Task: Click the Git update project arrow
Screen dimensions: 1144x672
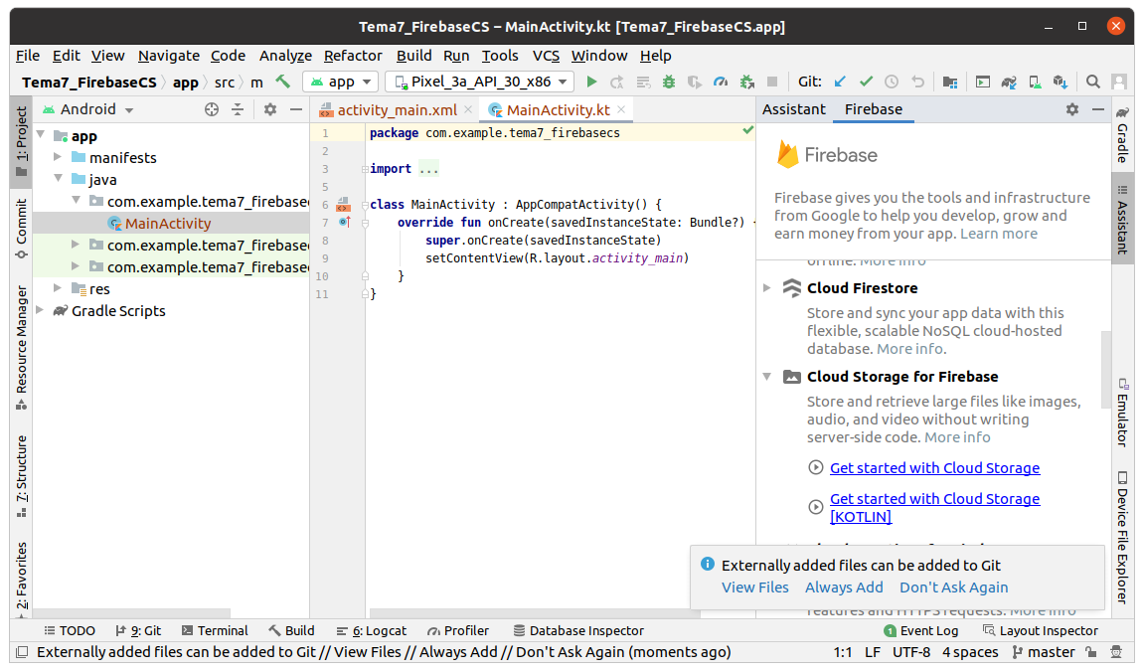Action: point(840,83)
